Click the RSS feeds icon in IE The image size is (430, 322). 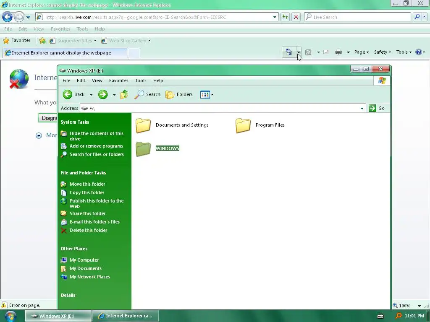click(x=308, y=52)
